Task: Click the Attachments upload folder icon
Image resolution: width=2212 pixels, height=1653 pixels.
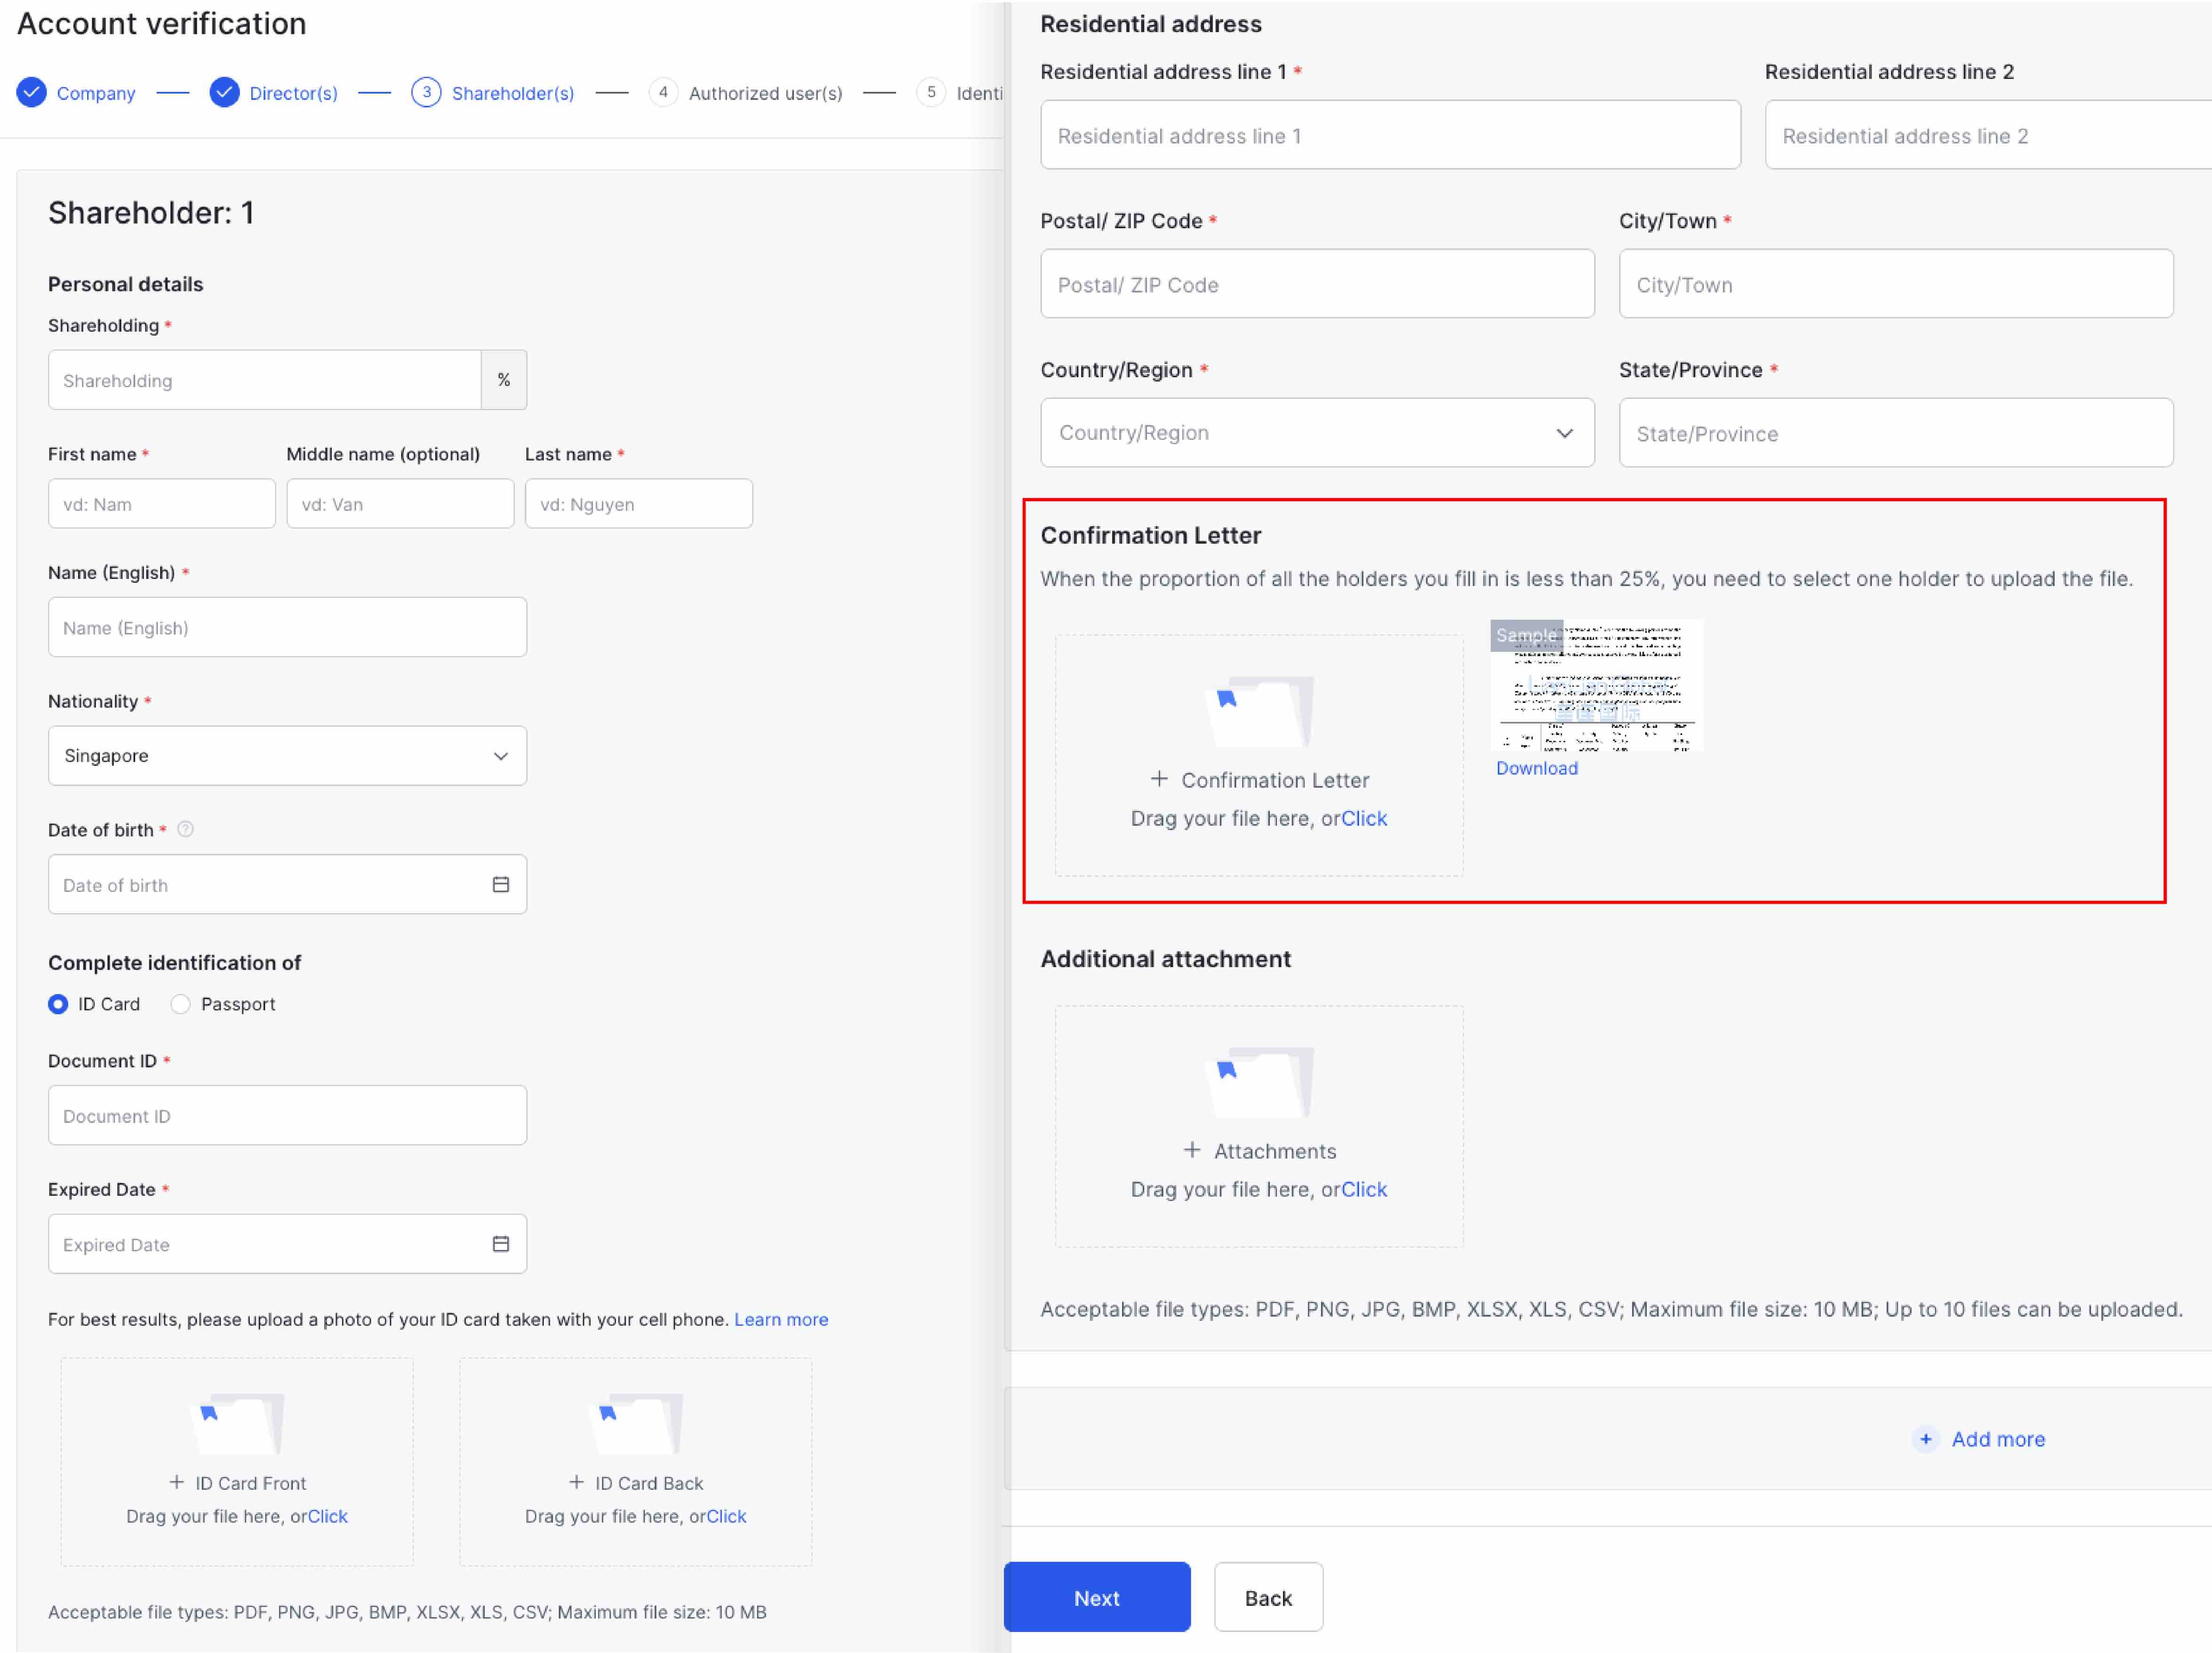Action: pyautogui.click(x=1259, y=1082)
